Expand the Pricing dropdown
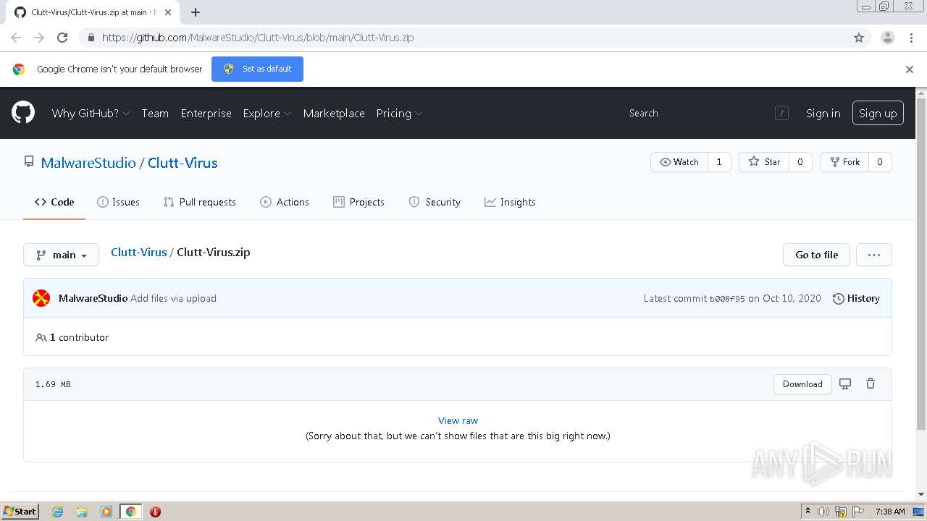Image resolution: width=927 pixels, height=521 pixels. (399, 113)
